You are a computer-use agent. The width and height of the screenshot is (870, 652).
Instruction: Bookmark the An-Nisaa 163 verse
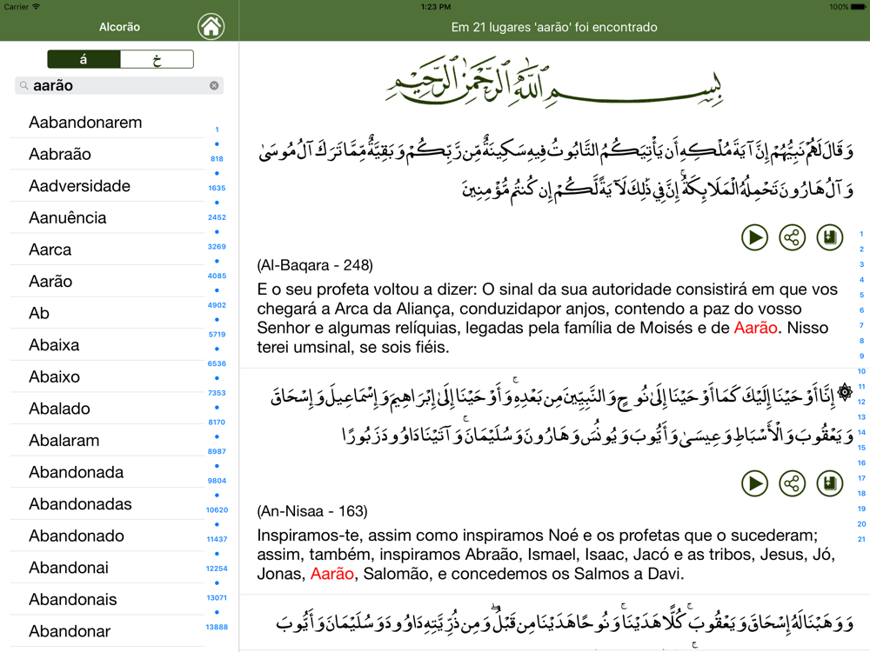830,483
